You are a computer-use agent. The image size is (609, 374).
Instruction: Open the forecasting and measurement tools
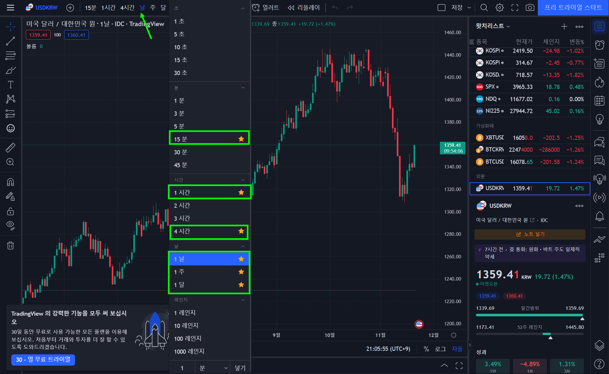point(11,114)
